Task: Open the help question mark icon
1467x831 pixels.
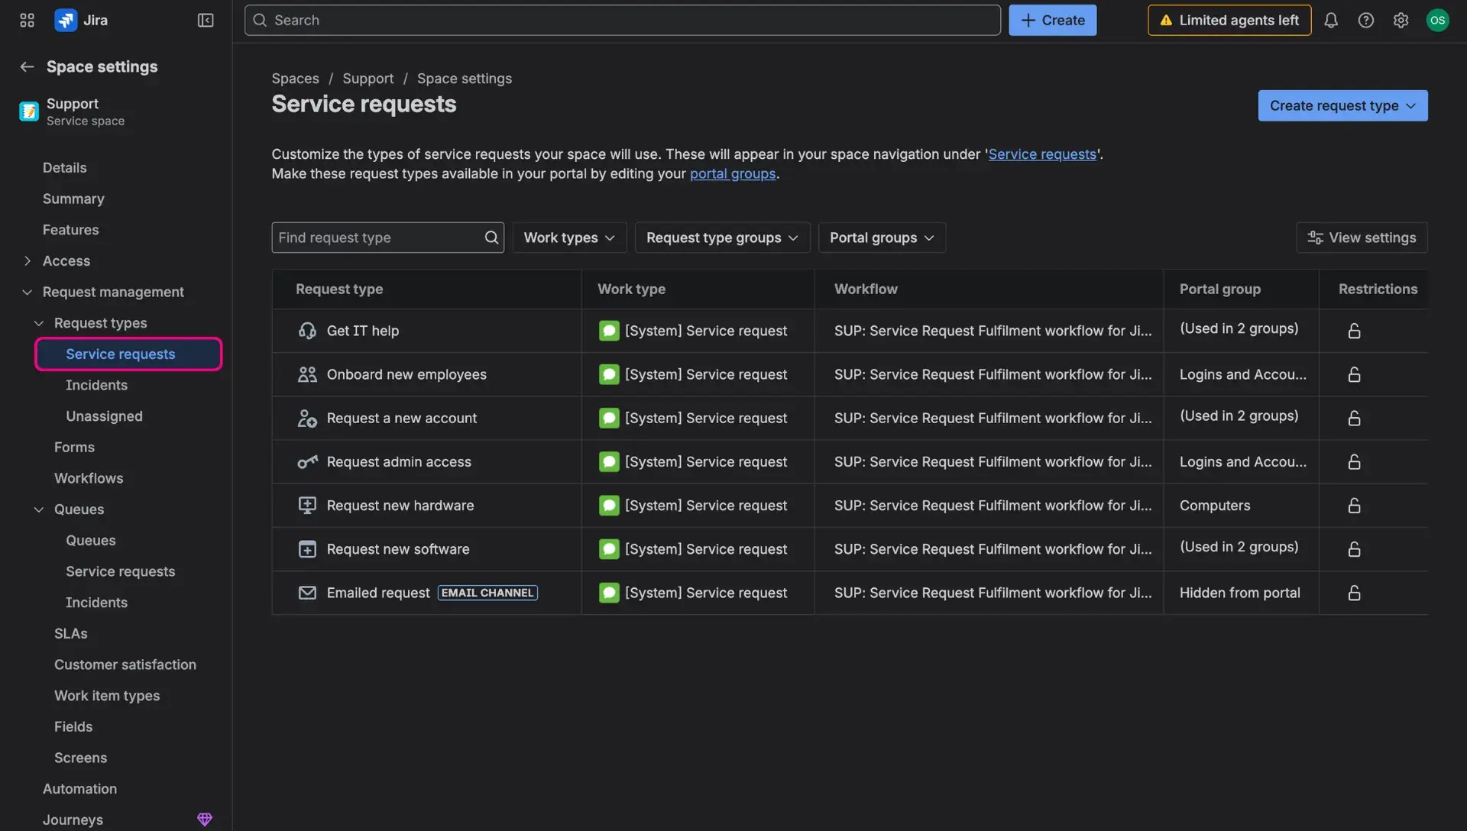Action: click(1366, 20)
